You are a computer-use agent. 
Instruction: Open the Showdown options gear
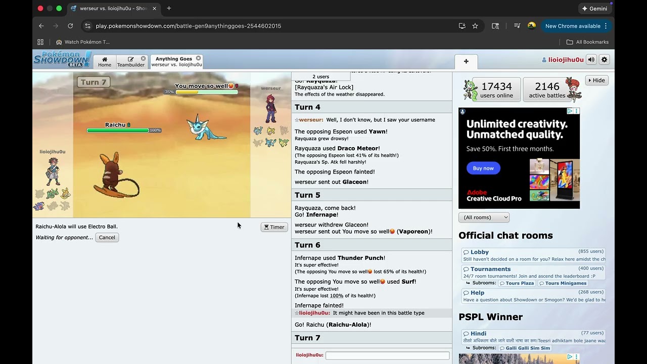pyautogui.click(x=604, y=60)
